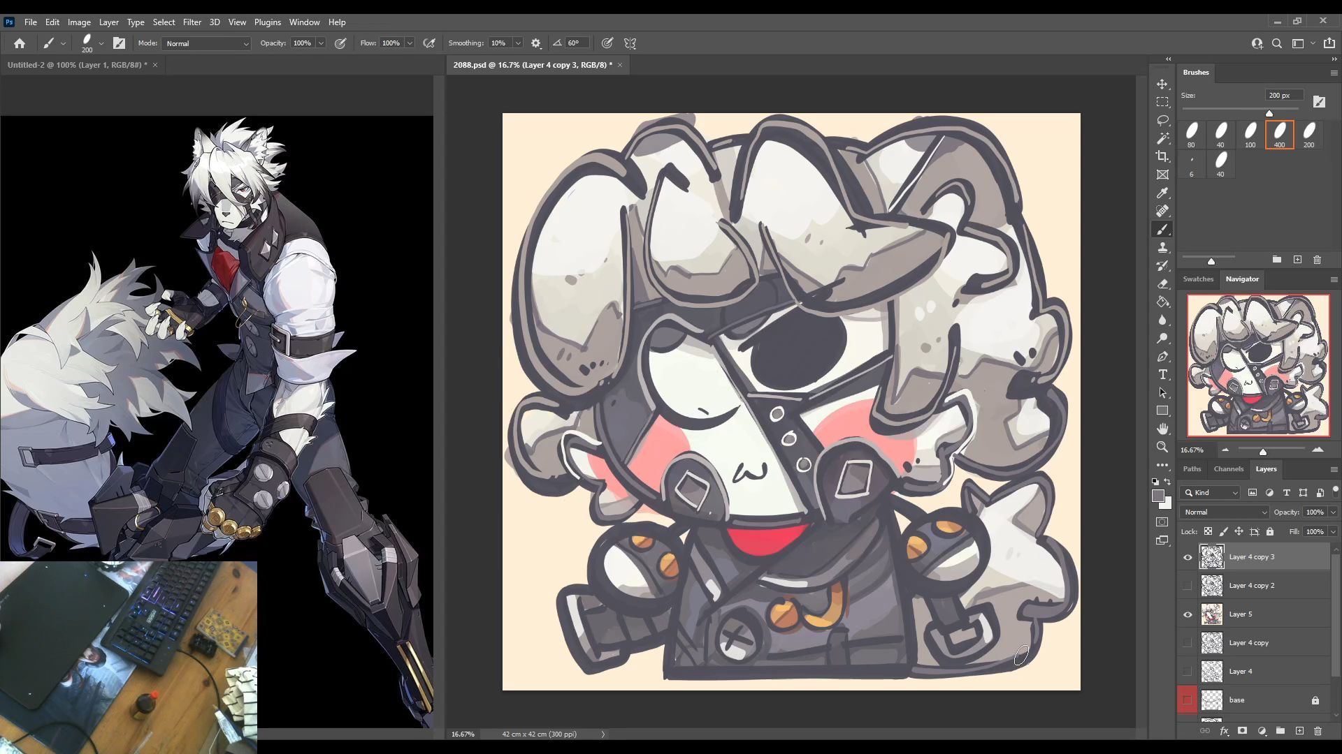This screenshot has height=754, width=1342.
Task: Create a new layer group
Action: pyautogui.click(x=1280, y=731)
